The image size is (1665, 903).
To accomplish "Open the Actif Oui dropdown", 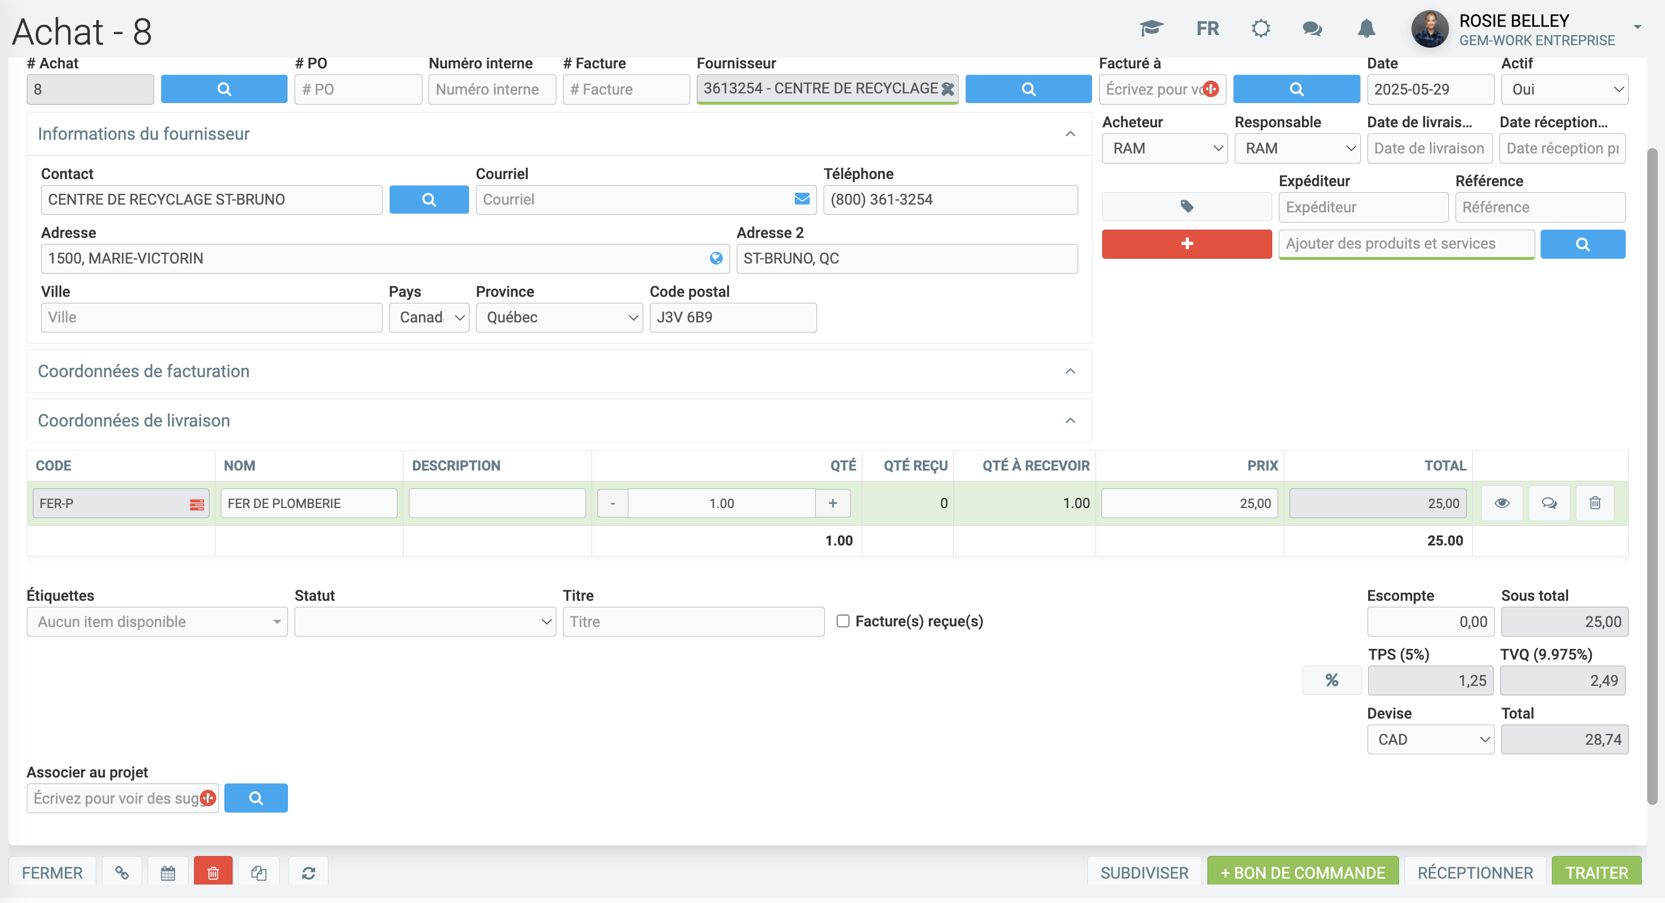I will pyautogui.click(x=1563, y=89).
